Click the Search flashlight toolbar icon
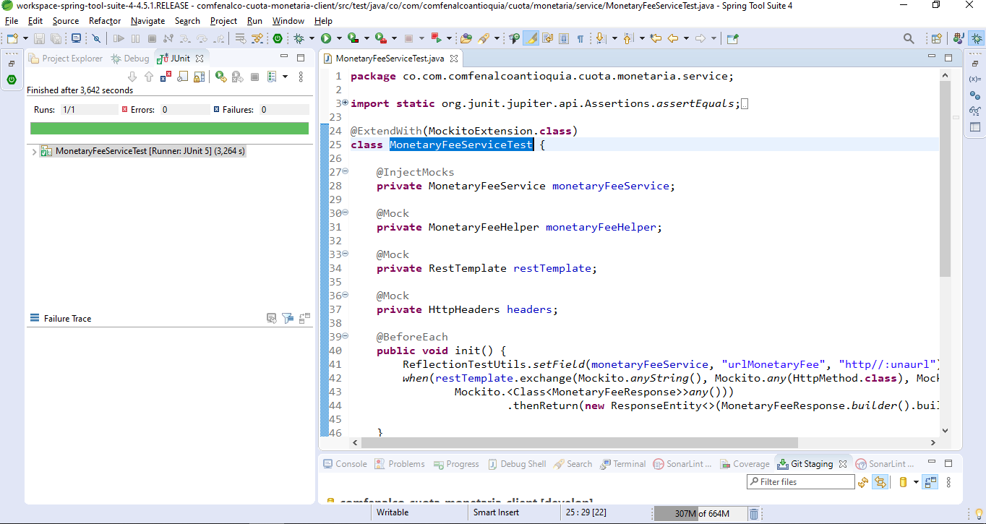 (x=484, y=38)
